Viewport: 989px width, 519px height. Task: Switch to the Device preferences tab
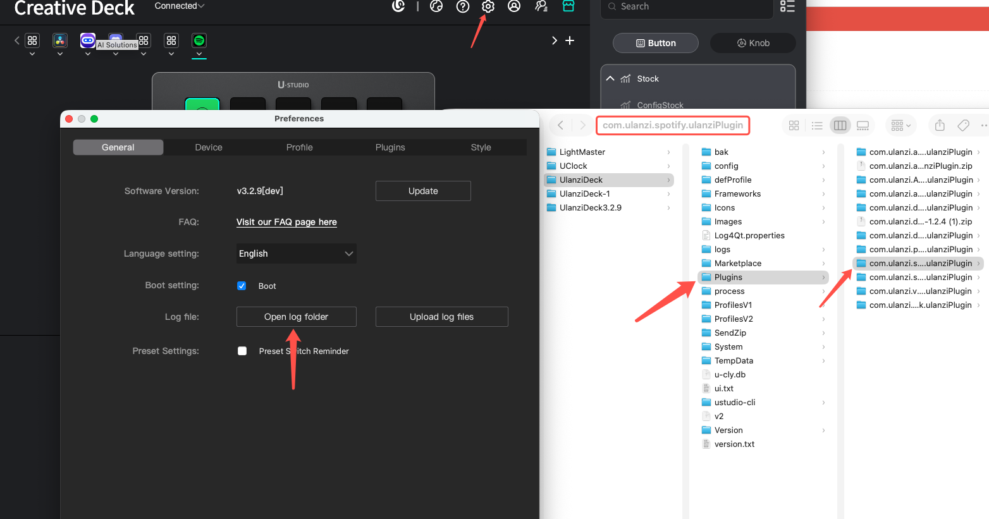(x=209, y=147)
